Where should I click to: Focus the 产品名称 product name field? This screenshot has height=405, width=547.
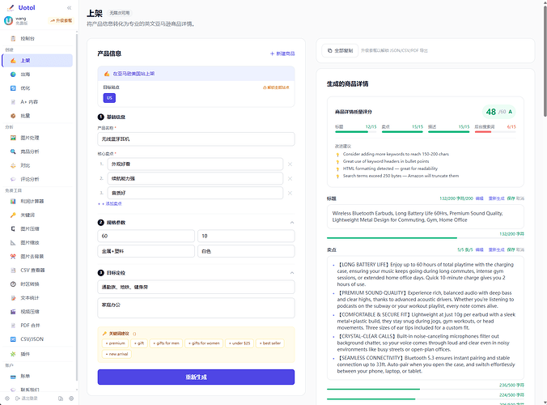[x=196, y=139]
